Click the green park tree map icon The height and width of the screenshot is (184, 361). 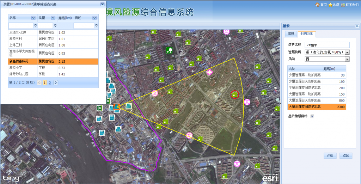pyautogui.click(x=170, y=50)
